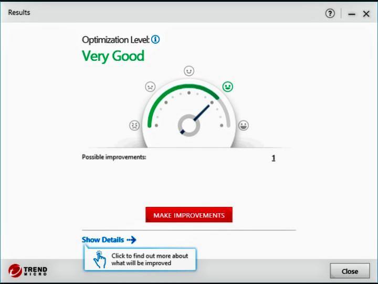
Task: Click the Very Good rating text
Action: pos(113,56)
